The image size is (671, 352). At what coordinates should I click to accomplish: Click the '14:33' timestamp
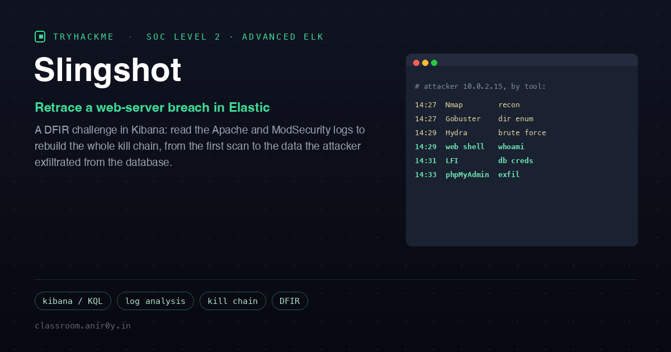point(426,175)
